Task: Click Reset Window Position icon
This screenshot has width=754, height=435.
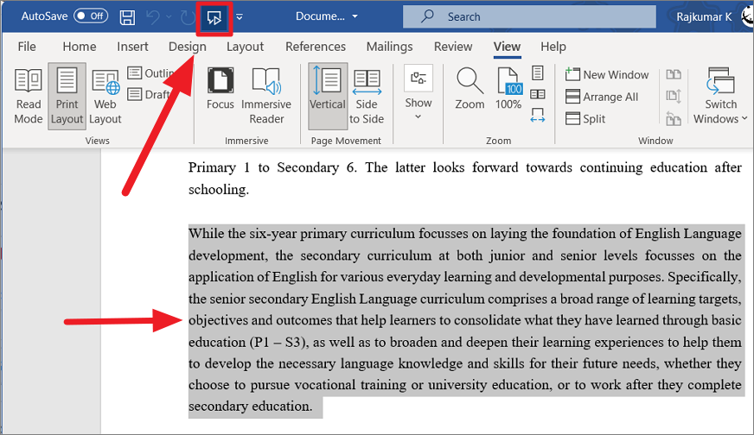Action: (x=674, y=118)
